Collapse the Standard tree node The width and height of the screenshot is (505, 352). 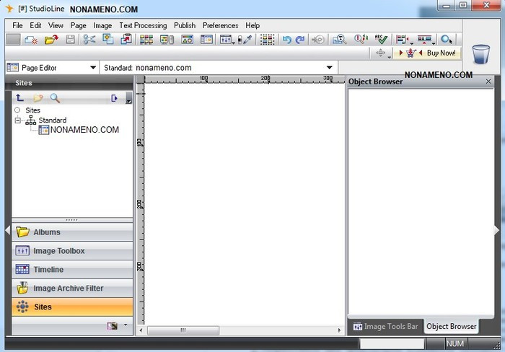coord(18,120)
